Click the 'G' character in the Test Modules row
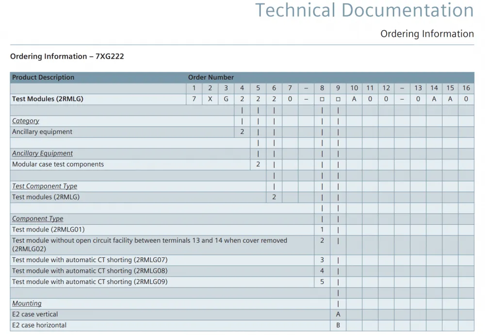The image size is (485, 335). point(226,99)
